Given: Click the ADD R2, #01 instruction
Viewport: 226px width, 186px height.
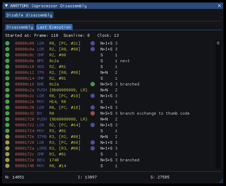Looking at the screenshot, I should tap(51, 67).
